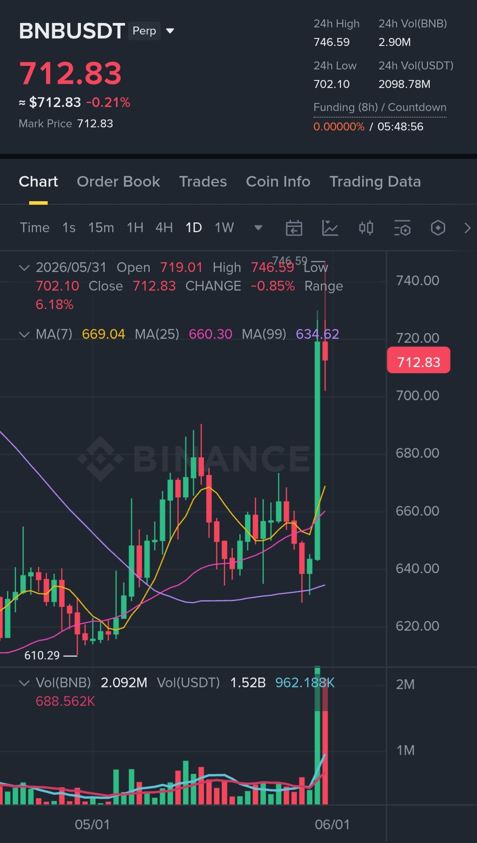Tap the BNBUSDT symbol title
The width and height of the screenshot is (477, 843).
pos(72,31)
